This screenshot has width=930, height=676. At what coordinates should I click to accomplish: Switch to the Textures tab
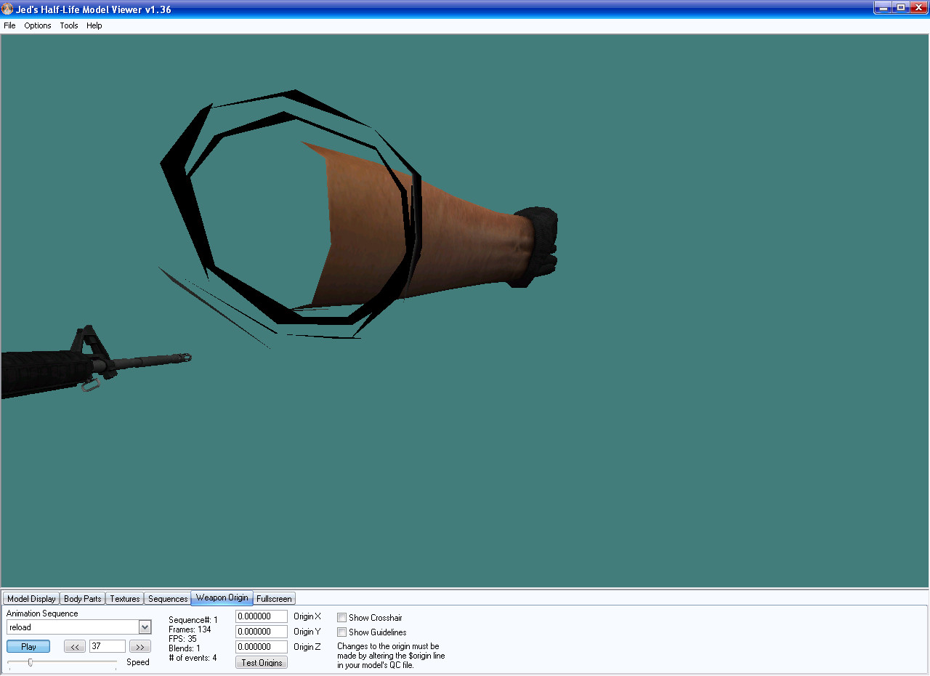[125, 599]
